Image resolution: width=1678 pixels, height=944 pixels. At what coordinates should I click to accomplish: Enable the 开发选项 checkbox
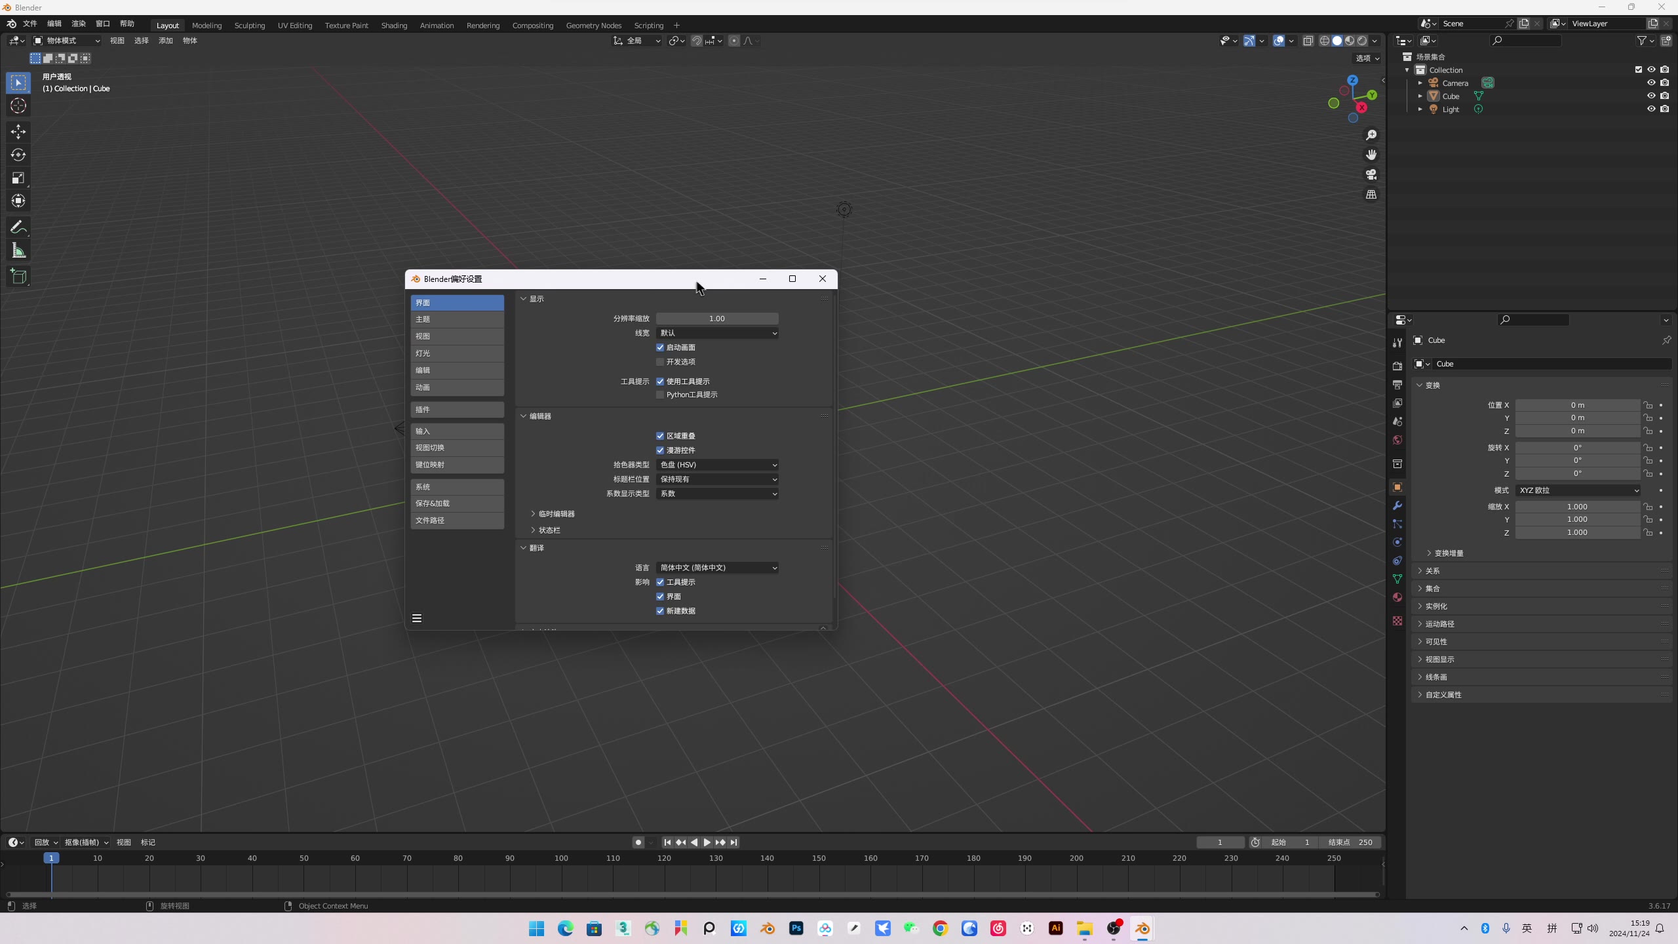(660, 362)
